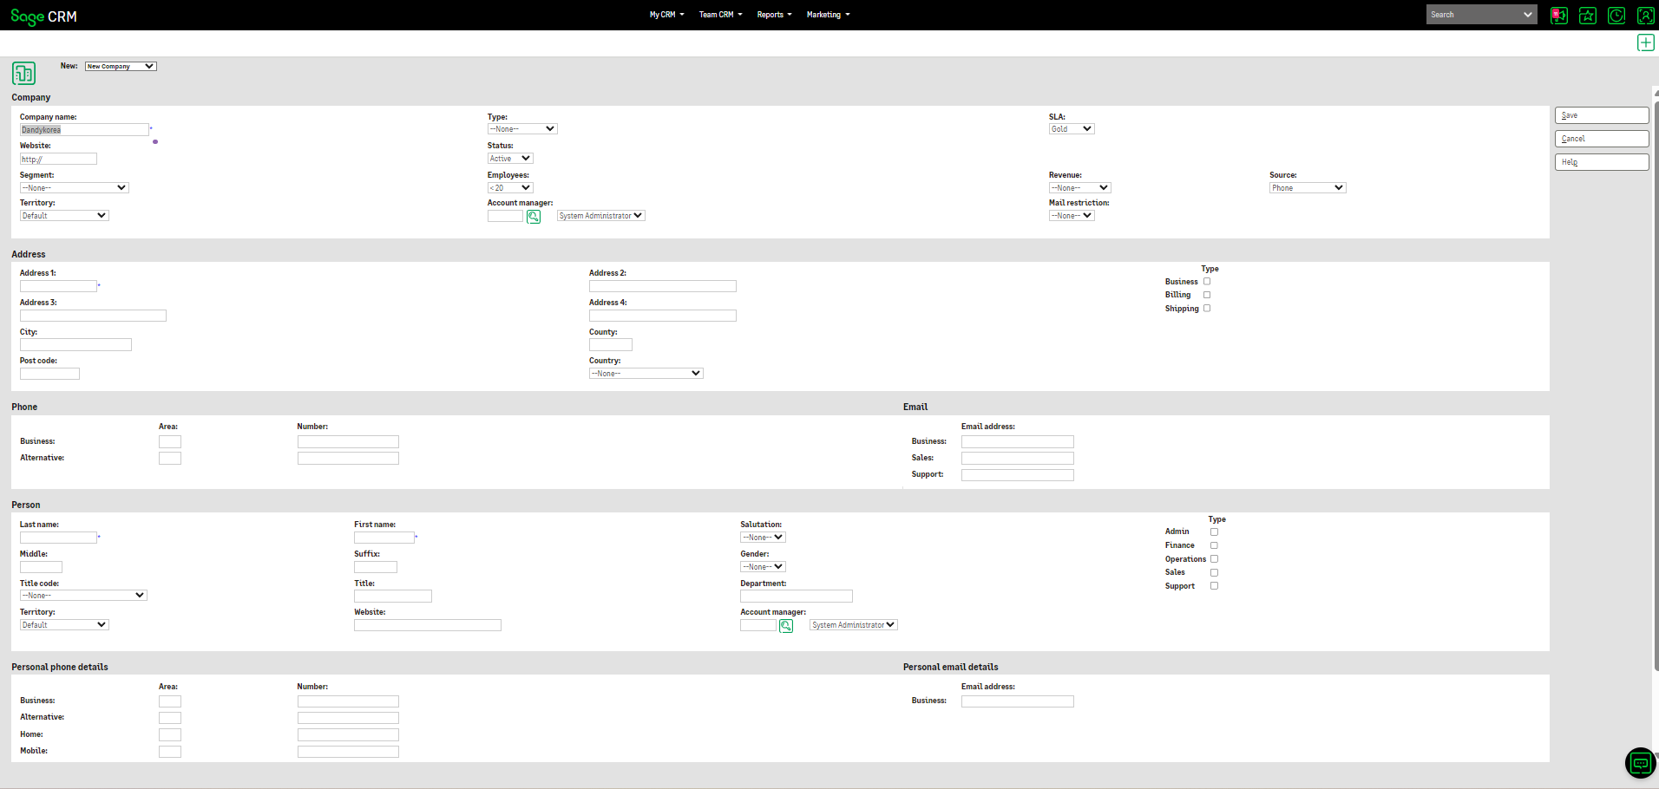Open the Employees dropdown
1659x789 pixels.
pyautogui.click(x=510, y=187)
